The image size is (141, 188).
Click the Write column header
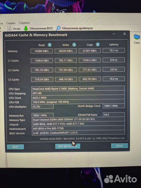pos(65,45)
